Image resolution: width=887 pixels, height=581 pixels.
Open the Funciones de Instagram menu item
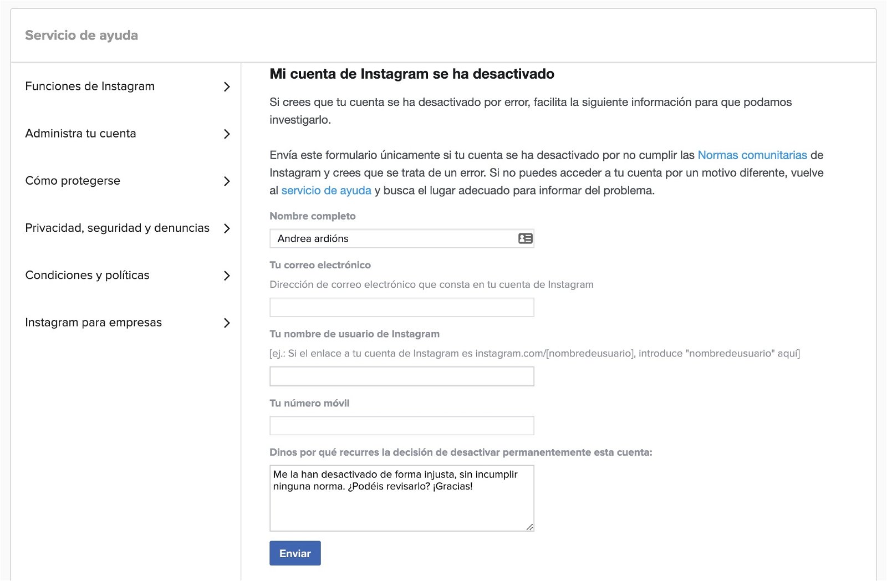[126, 86]
